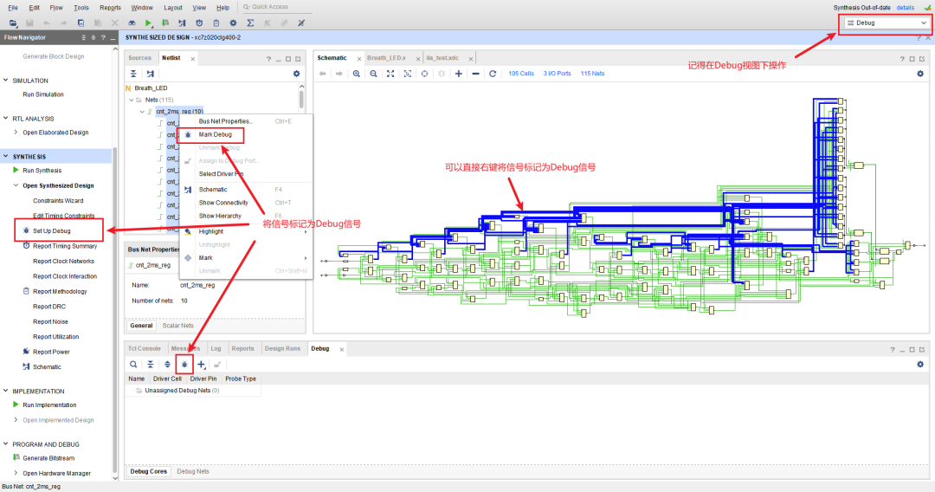Click Zoom Fit icon in Schematic toolbar
The image size is (935, 492).
[x=390, y=74]
